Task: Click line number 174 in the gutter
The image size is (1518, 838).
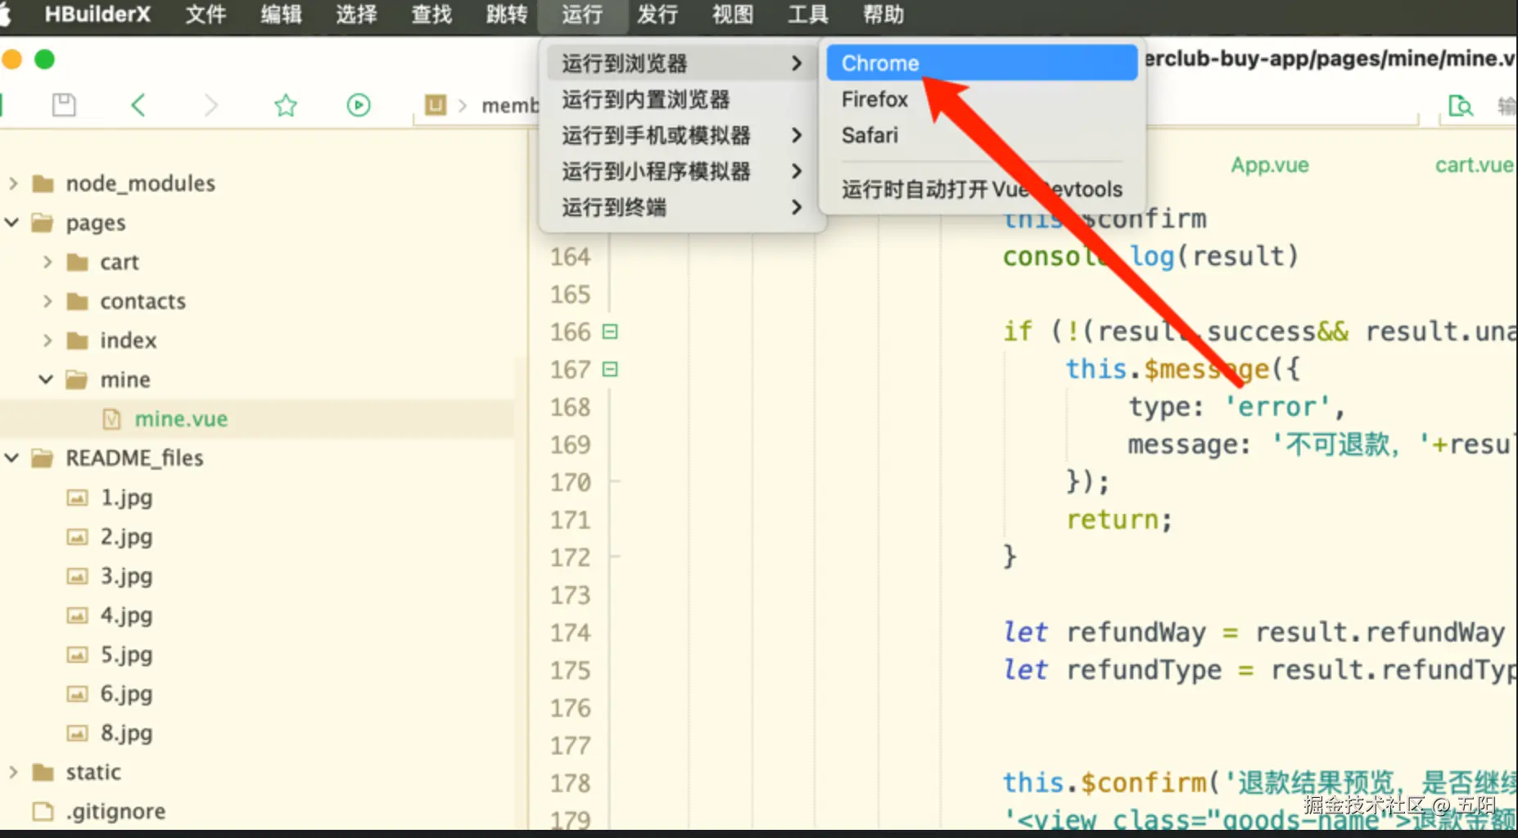Action: tap(571, 633)
